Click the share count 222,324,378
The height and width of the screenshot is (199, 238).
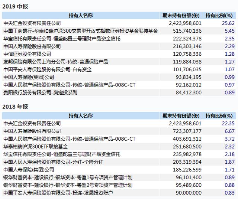187,39
